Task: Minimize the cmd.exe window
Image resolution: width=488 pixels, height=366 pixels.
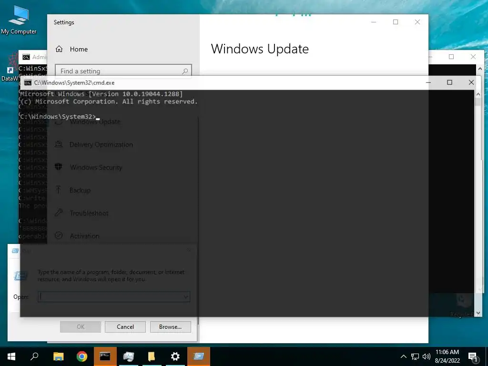Action: [x=428, y=82]
